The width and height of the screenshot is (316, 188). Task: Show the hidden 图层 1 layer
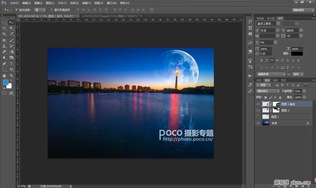[x=258, y=116]
